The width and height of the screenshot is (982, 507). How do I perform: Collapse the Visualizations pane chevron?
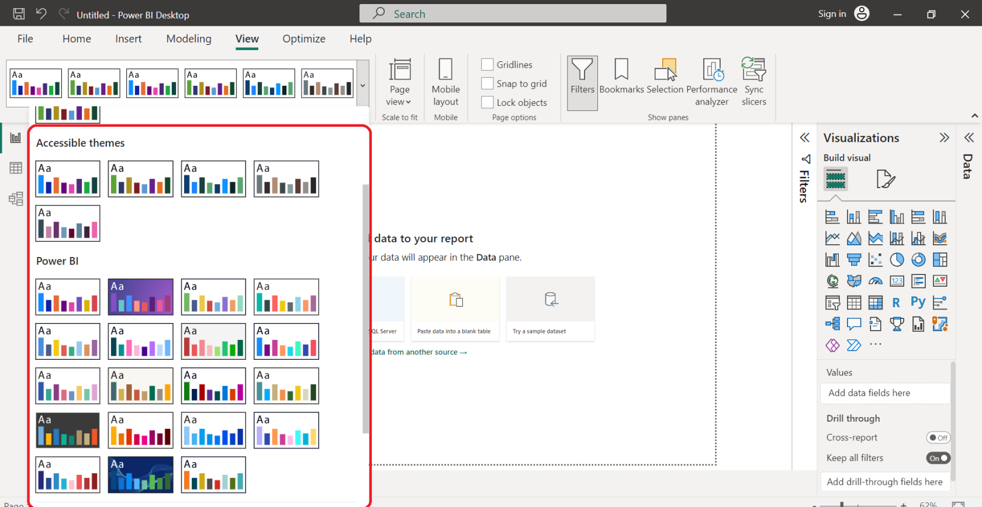[944, 138]
